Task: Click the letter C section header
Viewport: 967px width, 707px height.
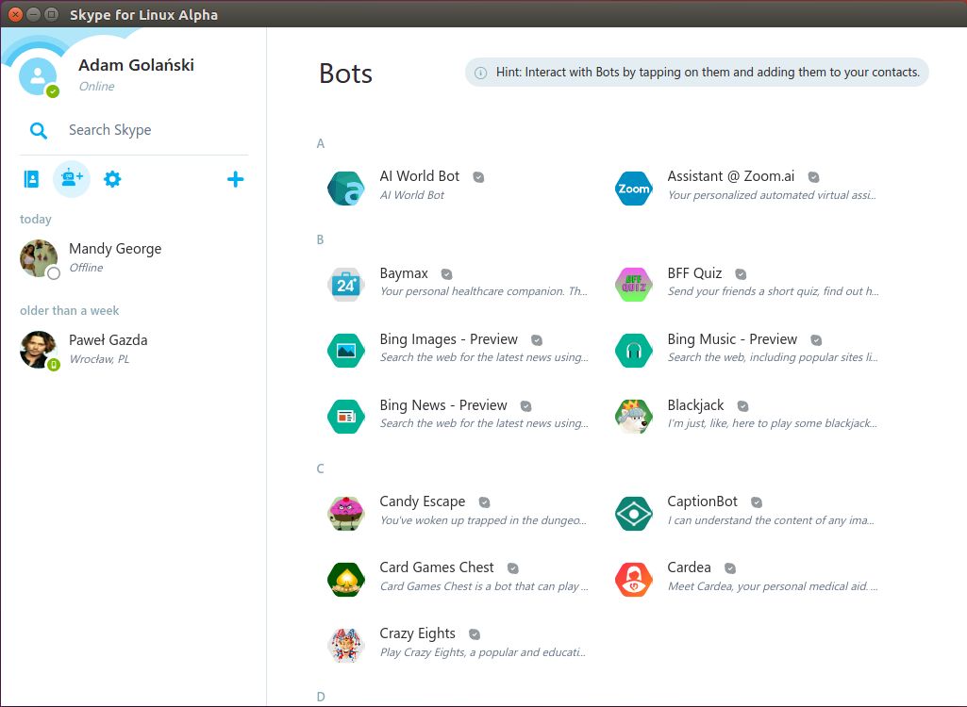Action: pyautogui.click(x=320, y=469)
